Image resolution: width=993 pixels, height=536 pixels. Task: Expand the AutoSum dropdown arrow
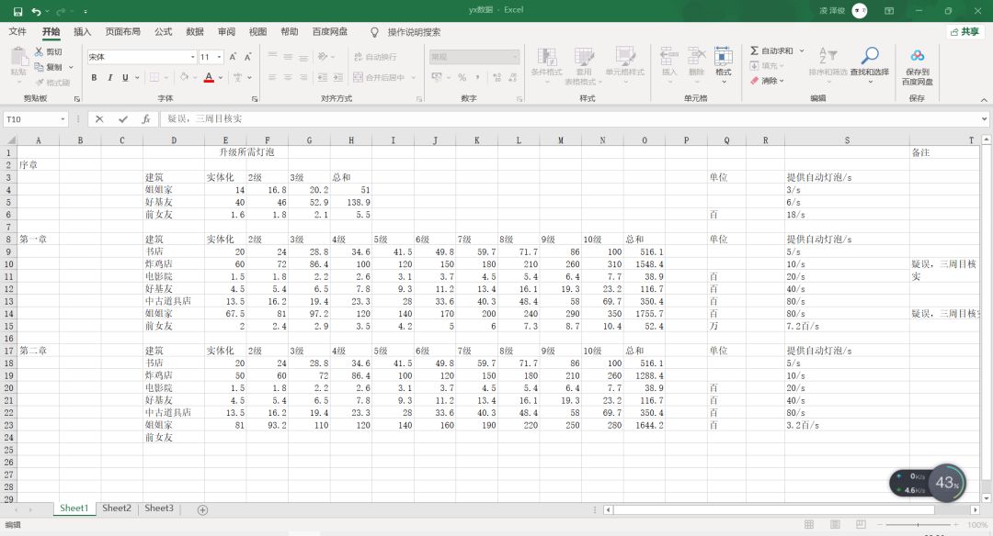click(802, 50)
